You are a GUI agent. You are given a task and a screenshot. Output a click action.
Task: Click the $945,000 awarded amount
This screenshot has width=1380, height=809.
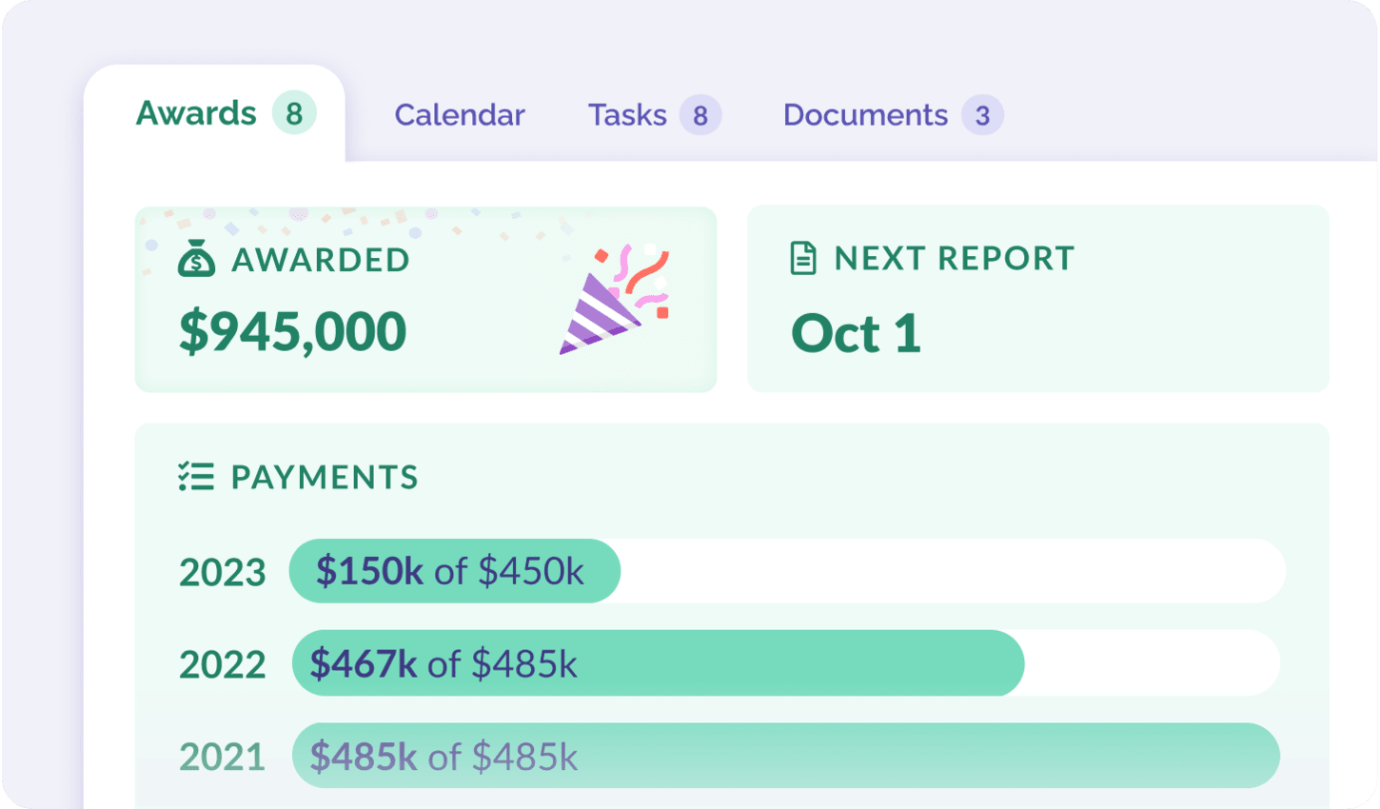click(293, 332)
